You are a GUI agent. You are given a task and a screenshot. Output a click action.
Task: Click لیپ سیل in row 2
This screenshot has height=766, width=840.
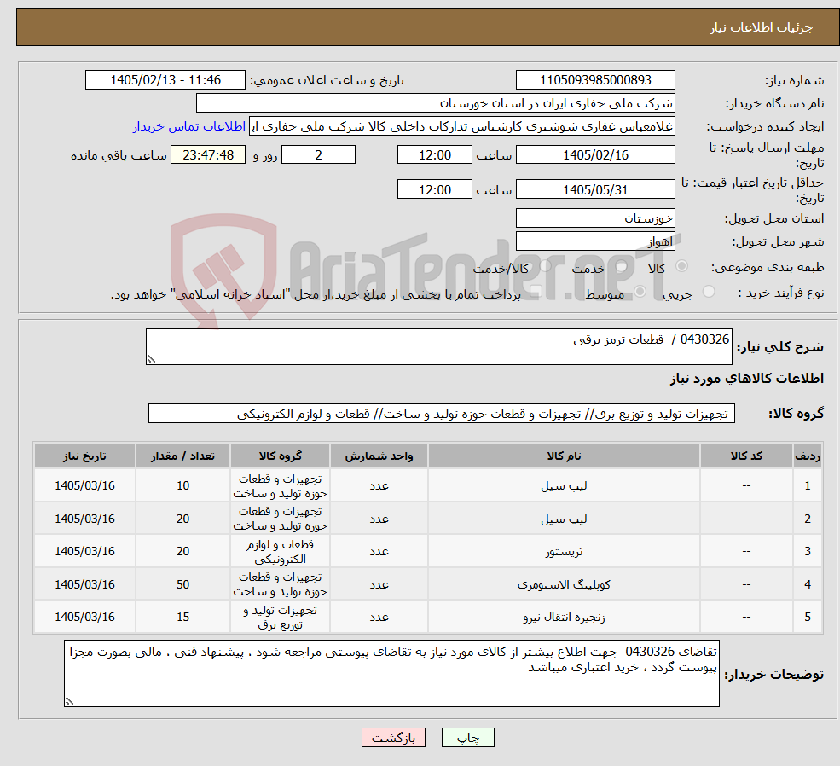[564, 519]
